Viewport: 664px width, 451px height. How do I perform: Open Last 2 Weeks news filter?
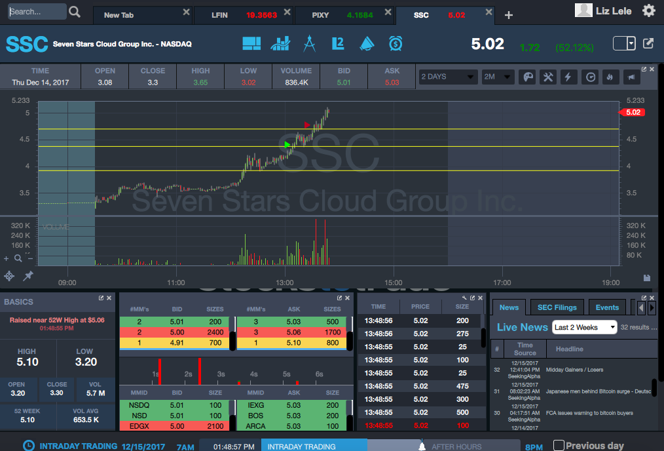click(x=584, y=327)
